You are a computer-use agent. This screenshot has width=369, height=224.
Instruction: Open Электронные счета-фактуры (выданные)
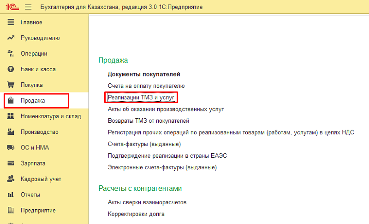click(162, 167)
